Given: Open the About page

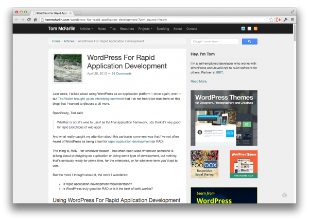Looking at the screenshot, I should point(178,28).
